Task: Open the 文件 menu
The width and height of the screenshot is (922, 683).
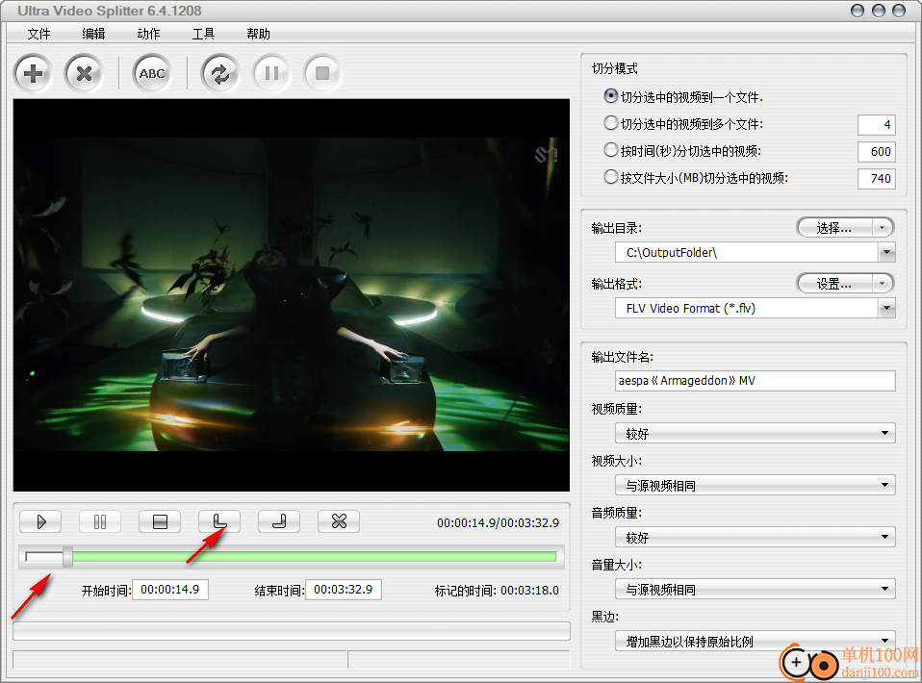Action: 38,34
